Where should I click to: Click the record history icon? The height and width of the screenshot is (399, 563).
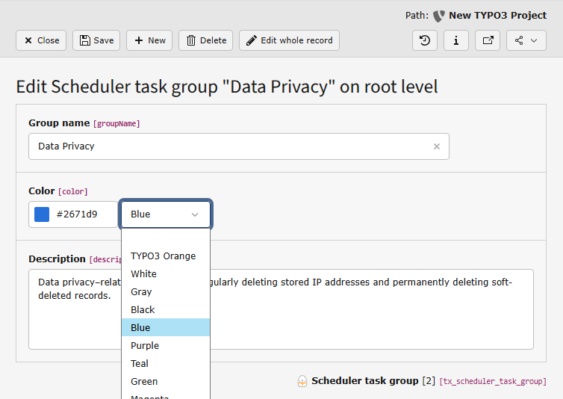click(425, 40)
